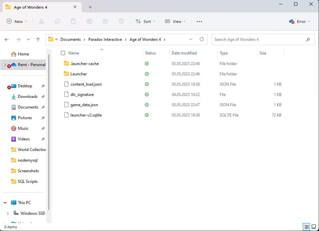This screenshot has width=319, height=231.
Task: Open the View layout dropdown
Action: (175, 21)
